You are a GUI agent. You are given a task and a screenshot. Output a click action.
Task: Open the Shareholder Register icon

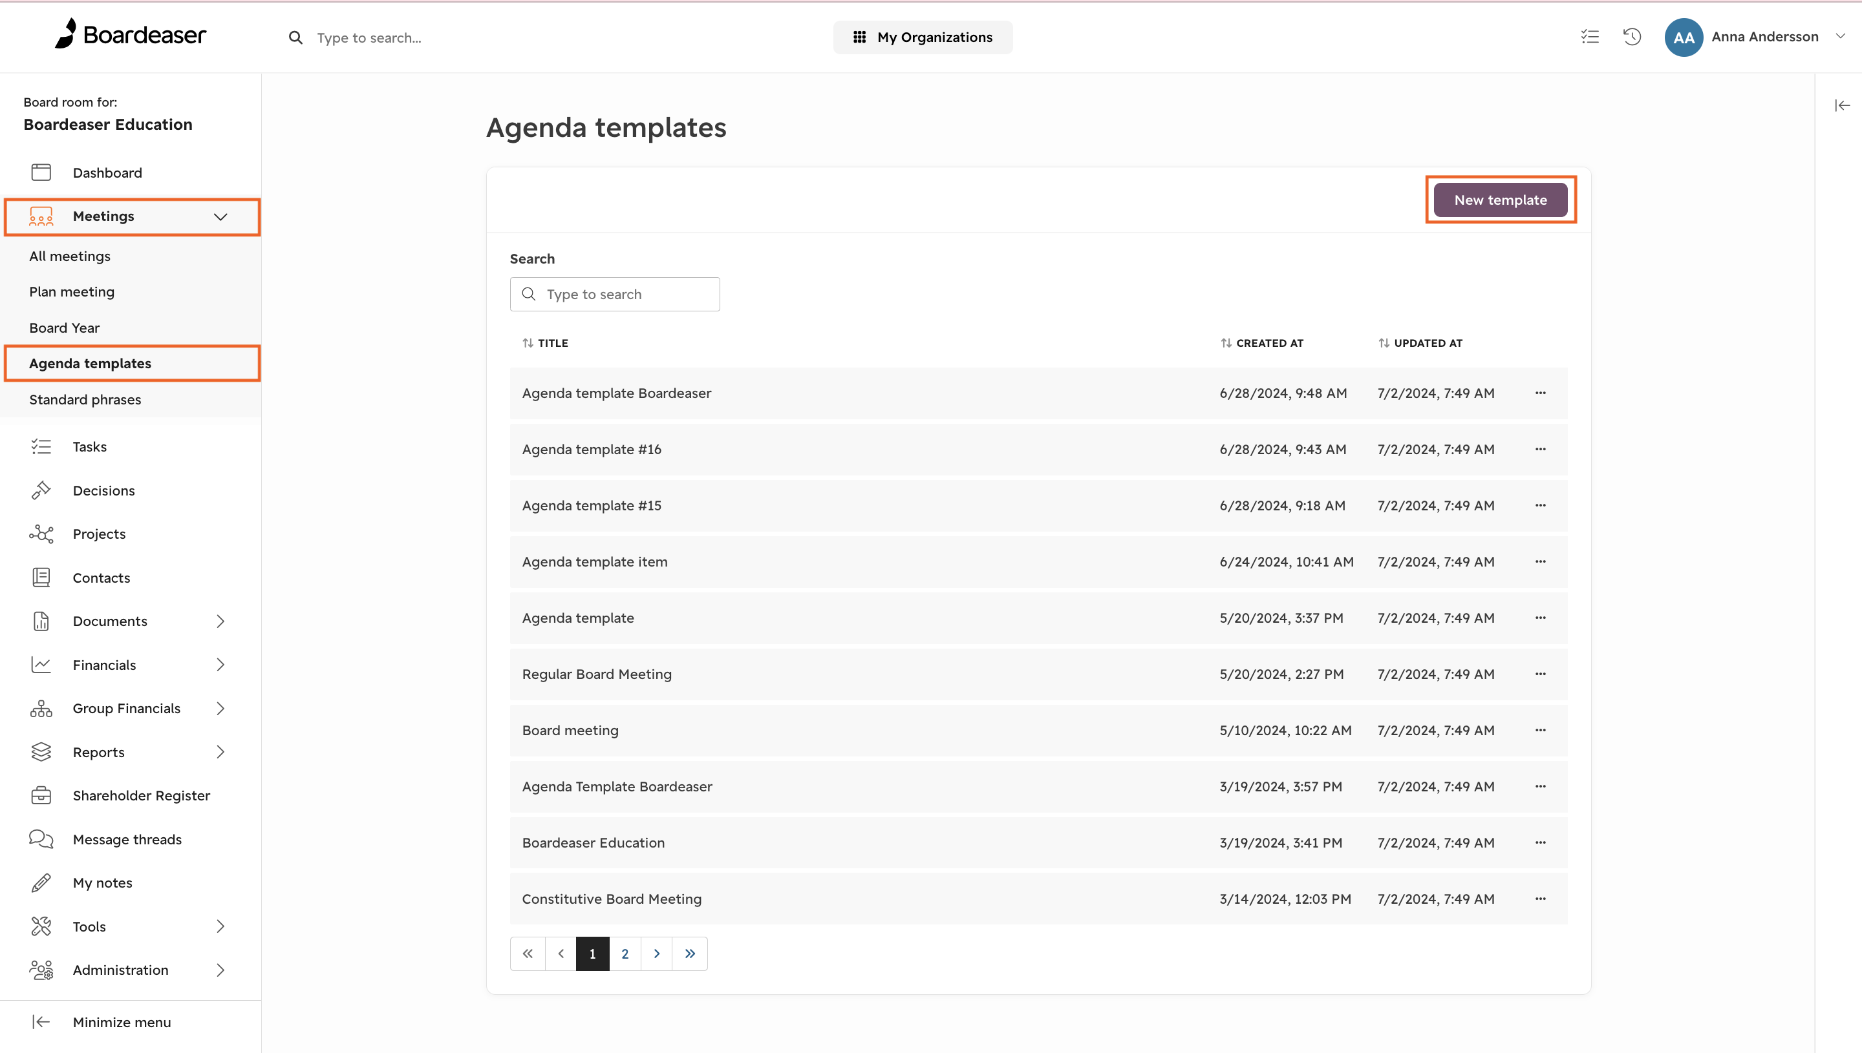(x=41, y=795)
